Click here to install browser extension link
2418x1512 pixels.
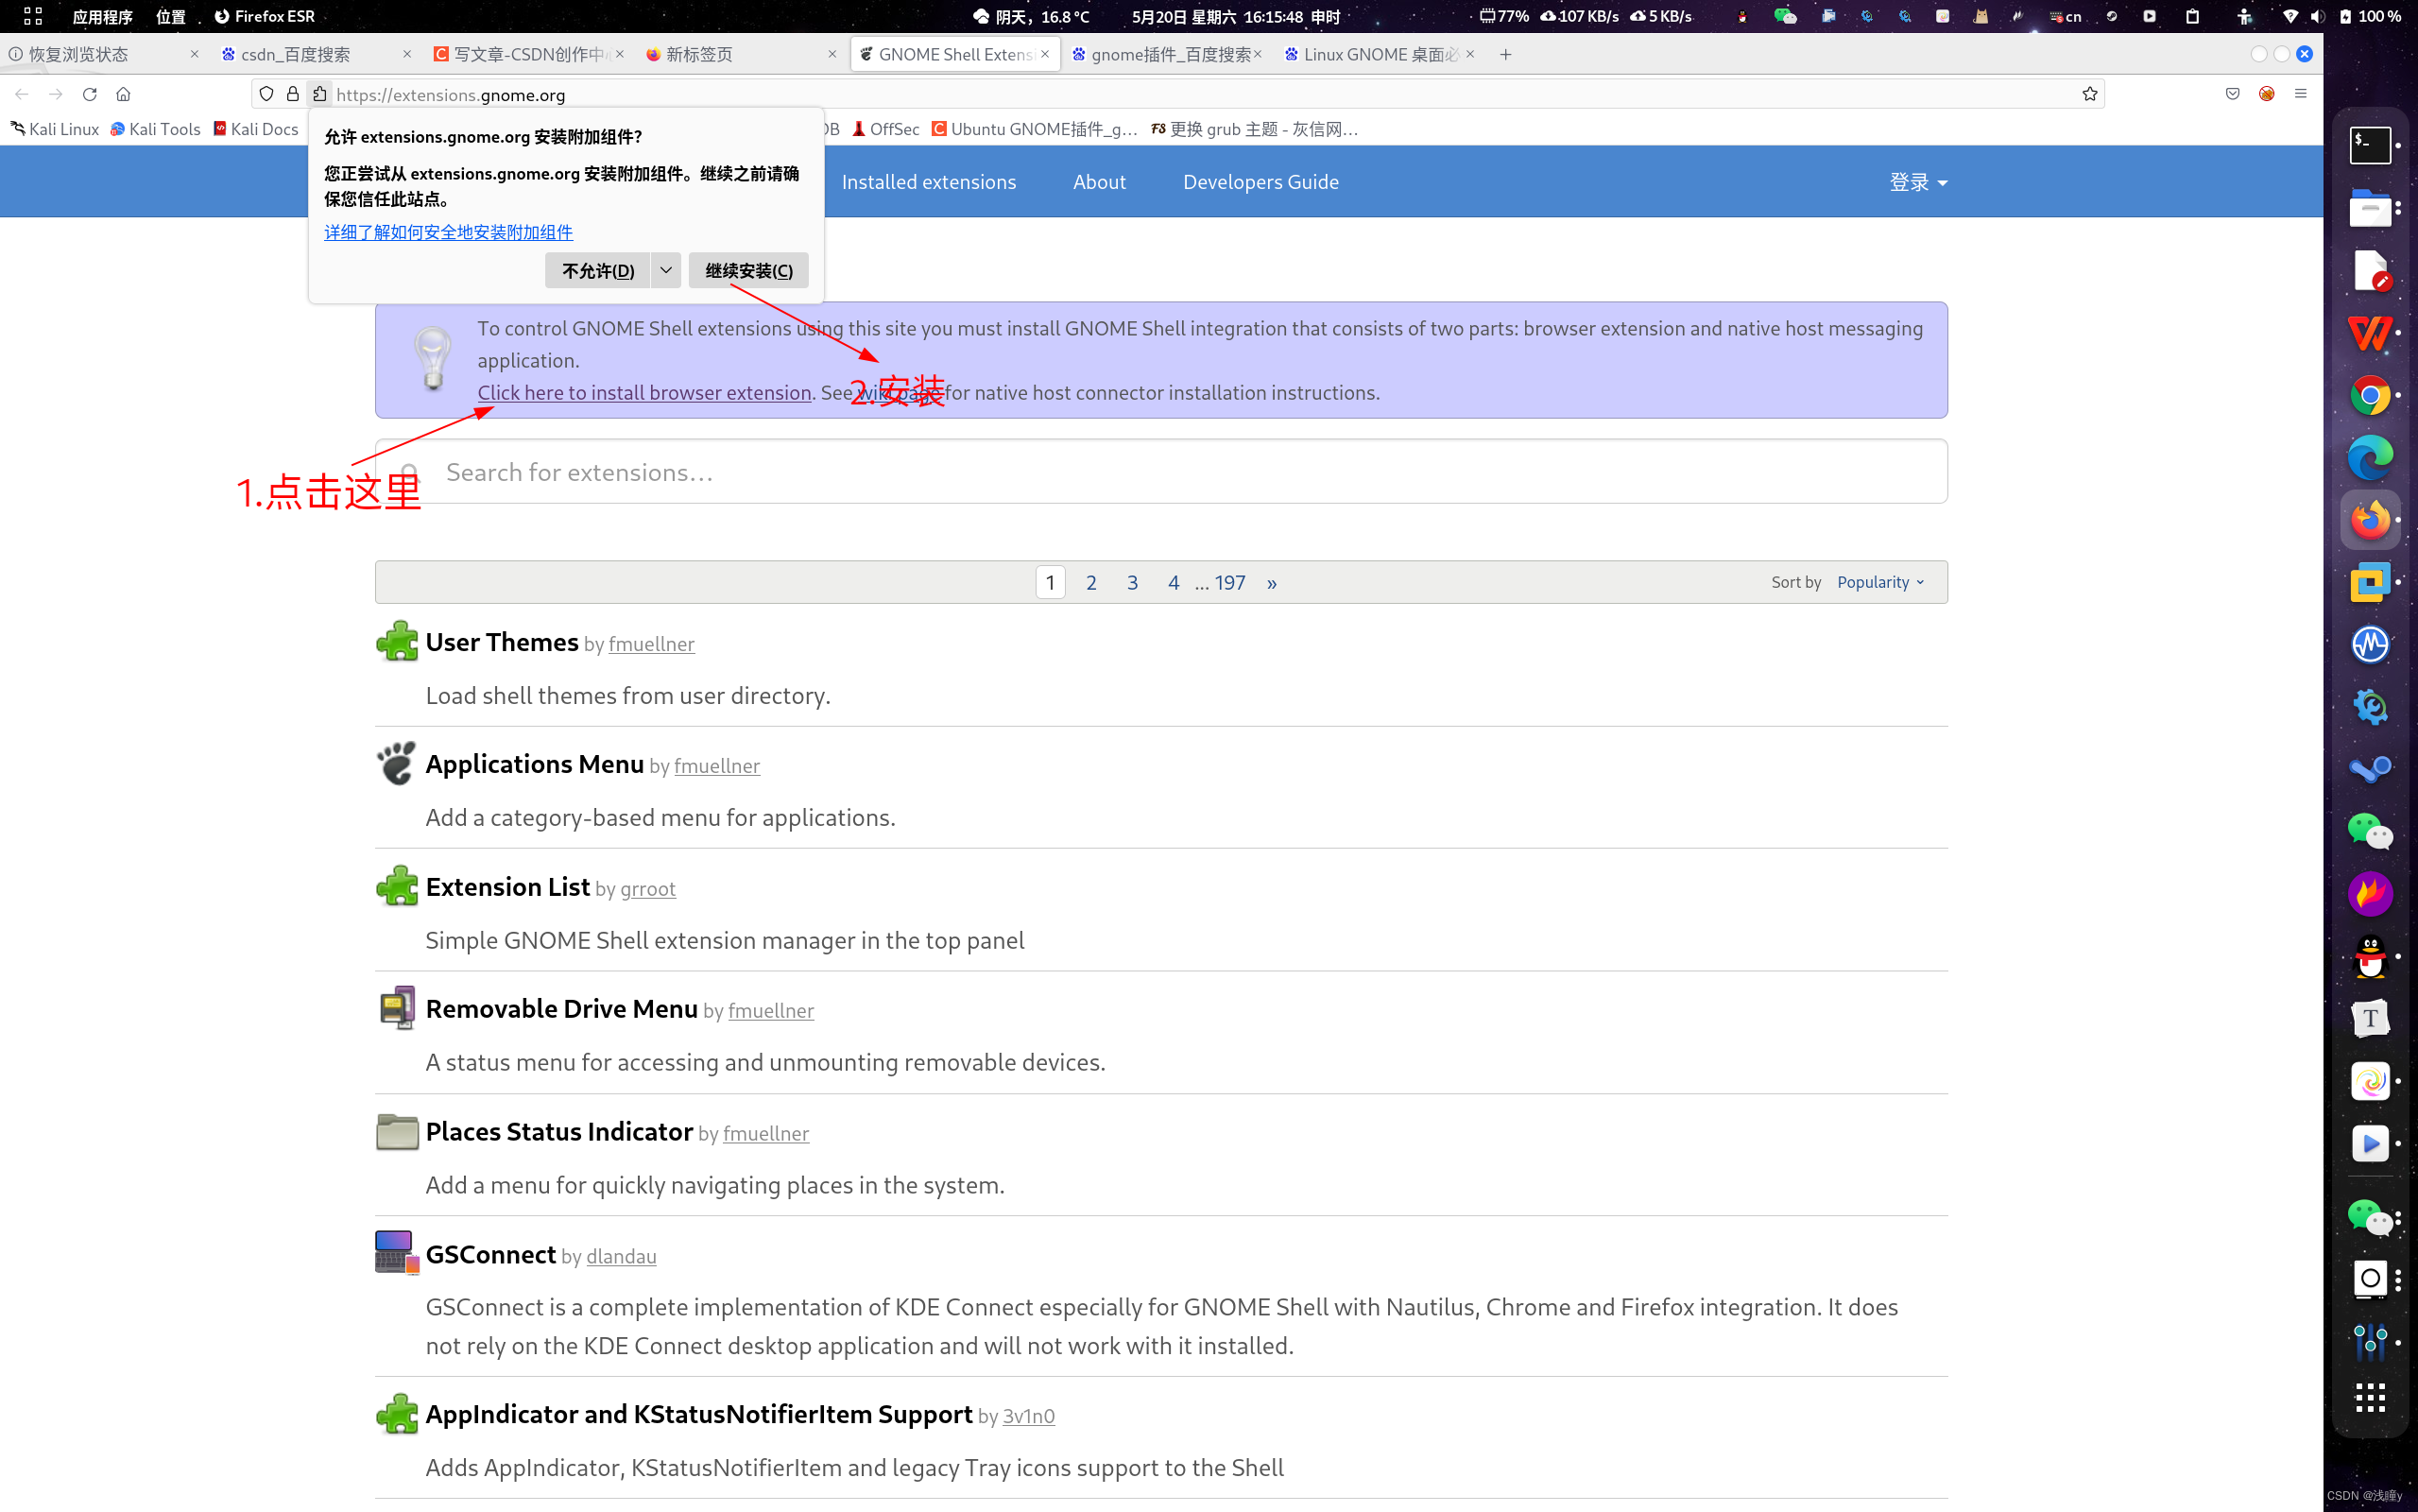pyautogui.click(x=643, y=393)
